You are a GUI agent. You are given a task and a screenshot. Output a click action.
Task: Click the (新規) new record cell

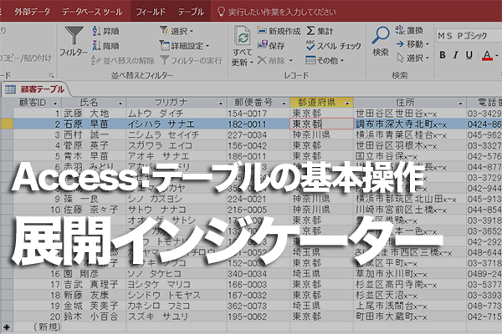(38, 327)
